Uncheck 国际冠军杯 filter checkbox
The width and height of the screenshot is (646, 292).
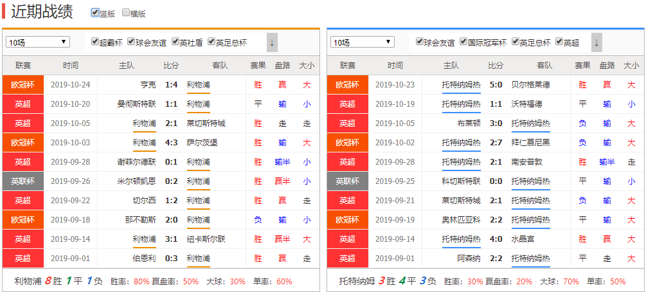(x=463, y=42)
